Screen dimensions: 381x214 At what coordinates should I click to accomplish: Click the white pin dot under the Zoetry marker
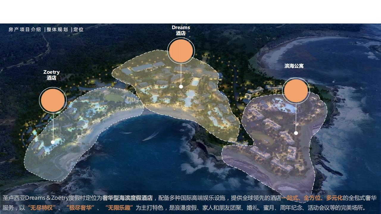(53, 142)
